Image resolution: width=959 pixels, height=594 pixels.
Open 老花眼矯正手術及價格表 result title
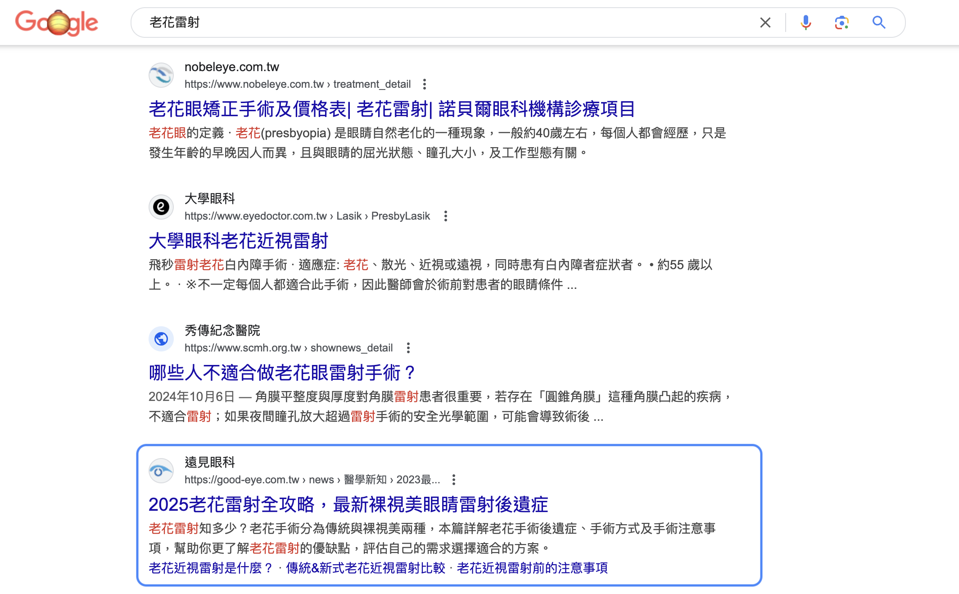(x=391, y=109)
